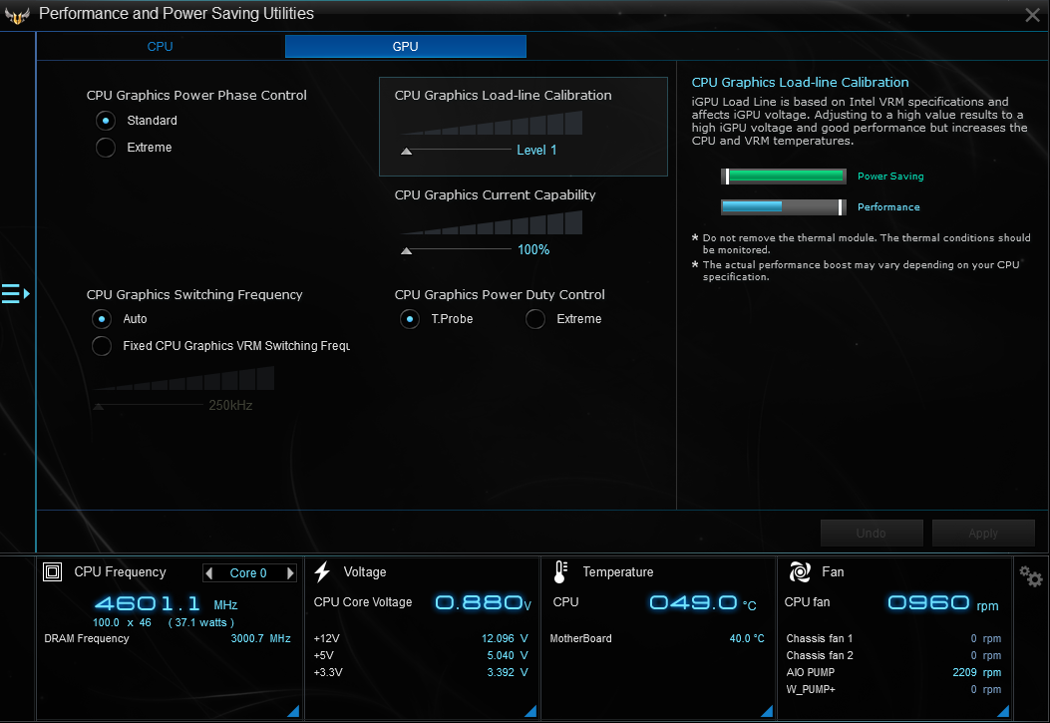Click the Fan panel icon
This screenshot has height=723, width=1050.
(x=800, y=571)
